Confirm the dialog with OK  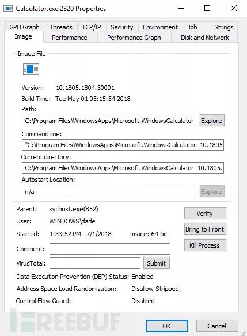pos(167,326)
